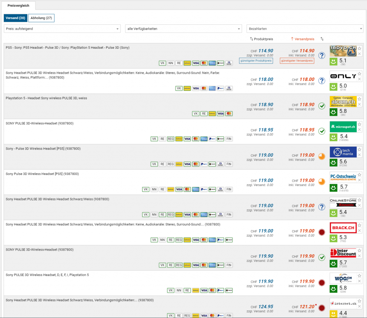Select the Preisvergleich tab
The image size is (367, 318).
click(19, 5)
